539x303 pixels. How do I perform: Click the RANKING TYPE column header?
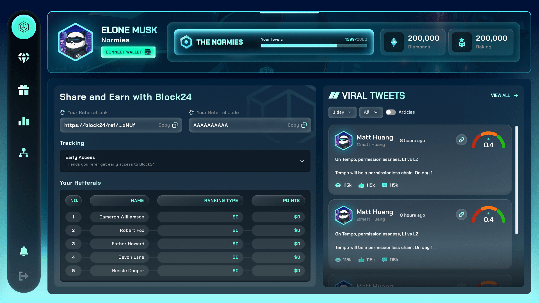200,201
